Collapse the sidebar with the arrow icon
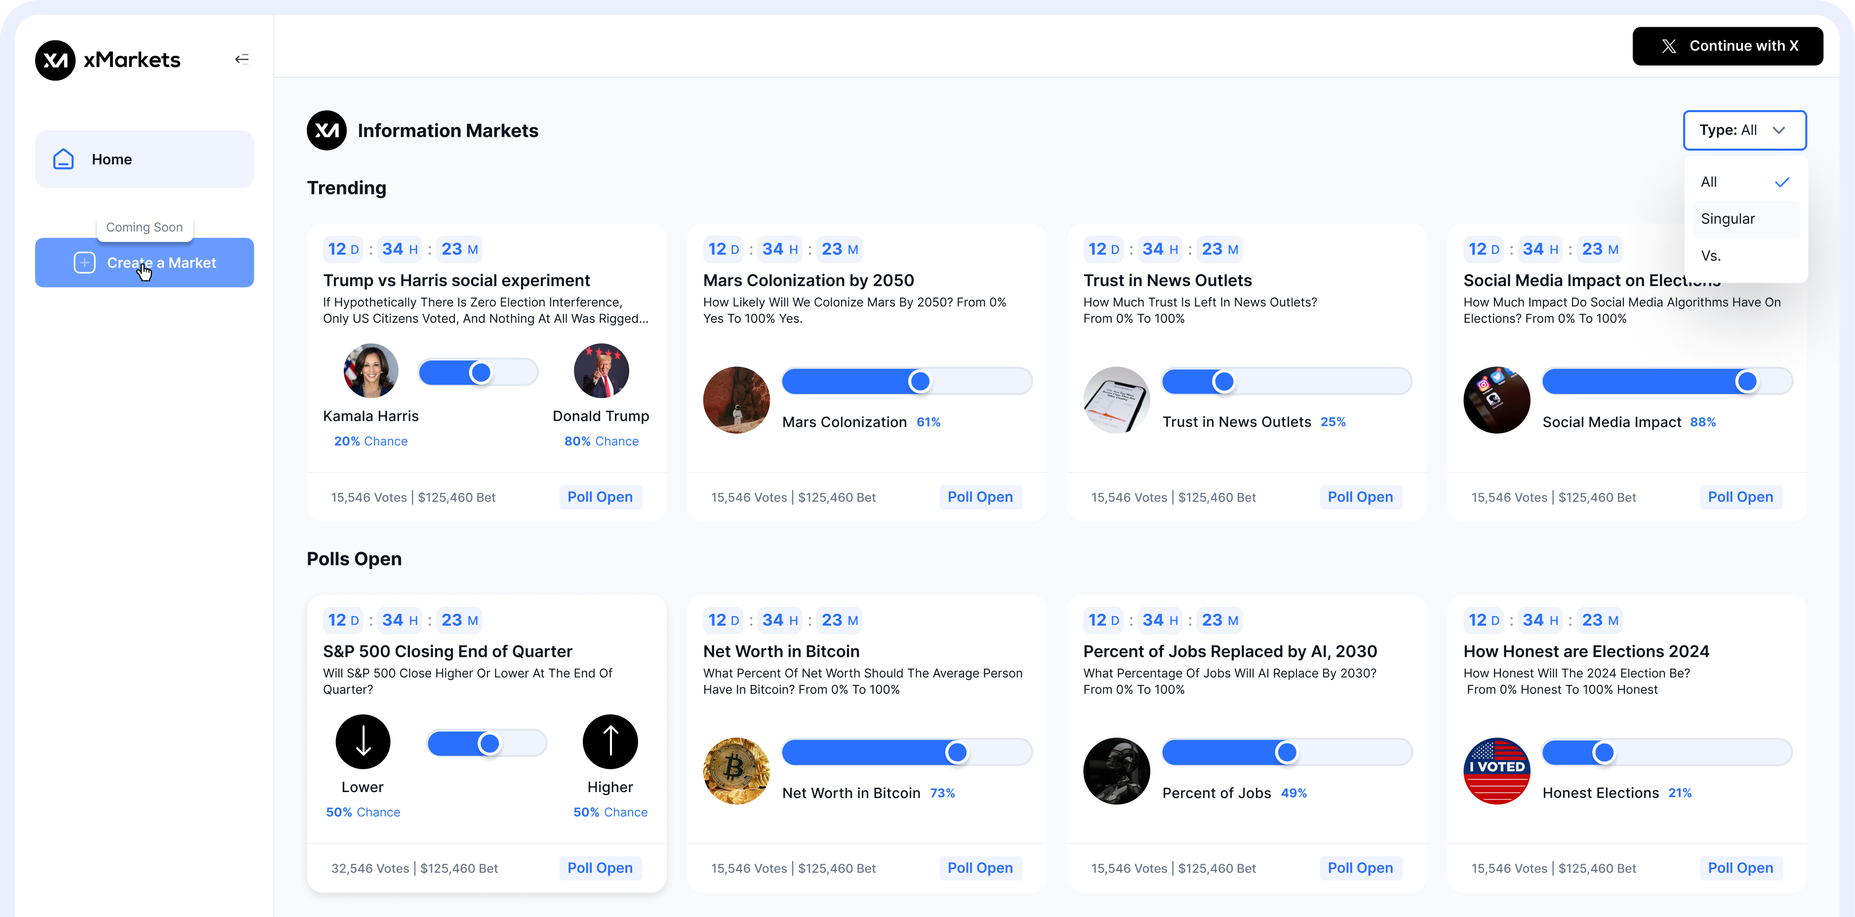This screenshot has width=1855, height=917. [242, 59]
